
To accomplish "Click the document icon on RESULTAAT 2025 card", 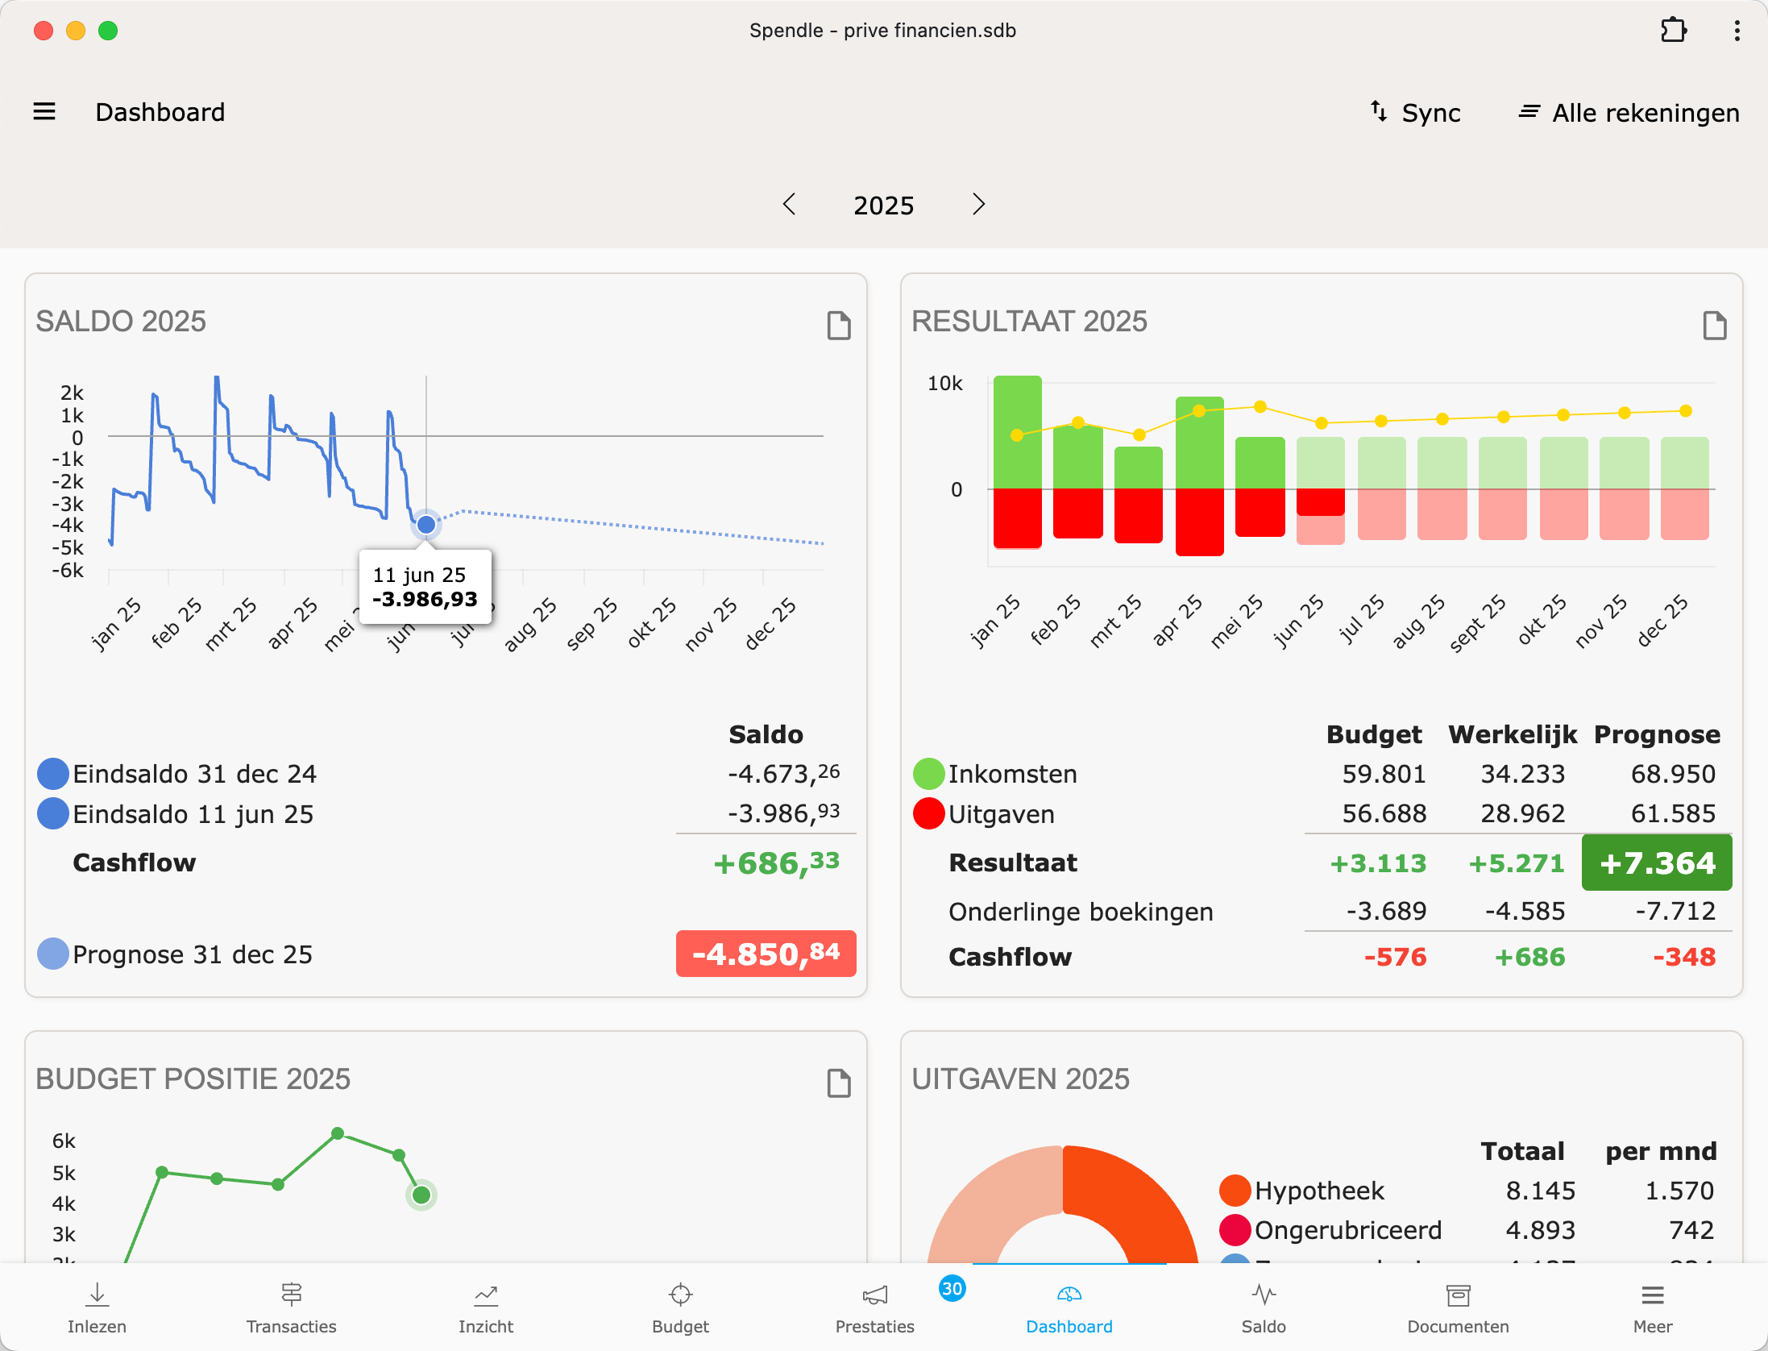I will pos(1714,326).
